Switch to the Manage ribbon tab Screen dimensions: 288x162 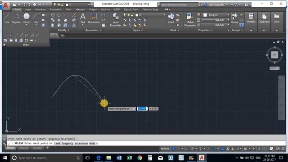[80, 9]
